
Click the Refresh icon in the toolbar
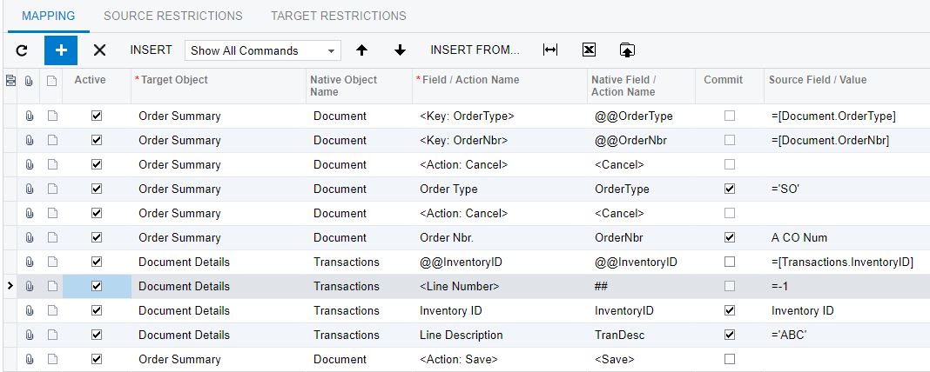22,50
